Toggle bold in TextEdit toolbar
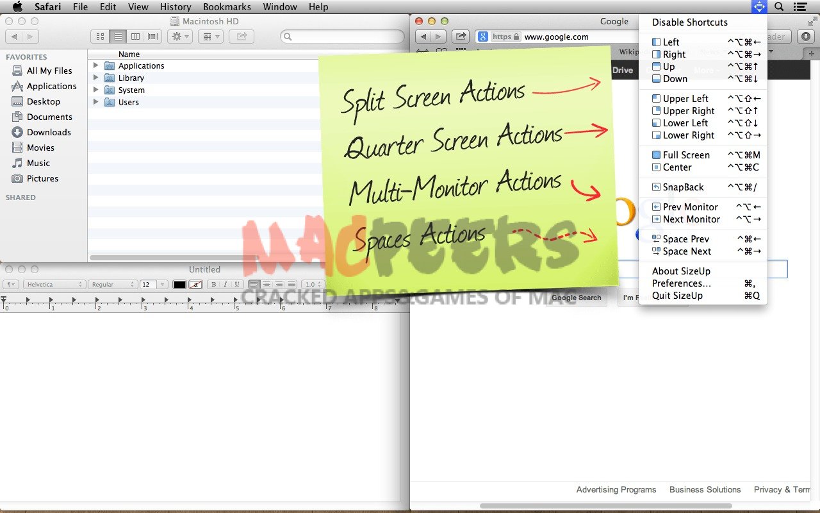 pyautogui.click(x=214, y=285)
